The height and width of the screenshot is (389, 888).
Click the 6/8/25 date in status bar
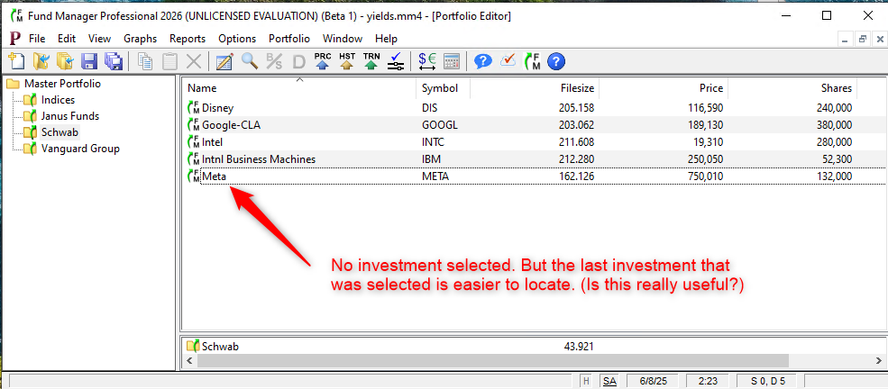pyautogui.click(x=653, y=381)
